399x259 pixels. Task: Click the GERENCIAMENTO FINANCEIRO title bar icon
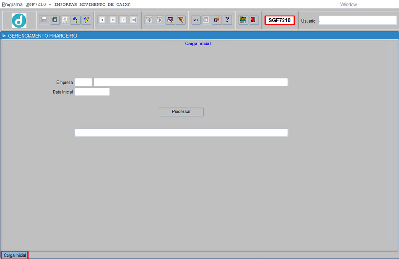pos(4,36)
